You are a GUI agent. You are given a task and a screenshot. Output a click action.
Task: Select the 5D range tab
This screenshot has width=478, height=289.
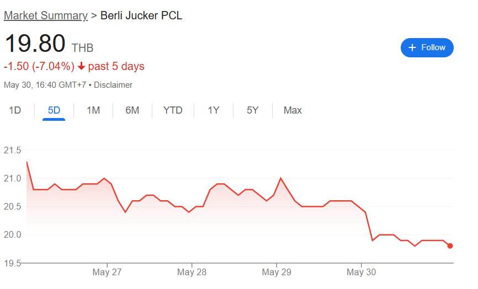pos(54,110)
